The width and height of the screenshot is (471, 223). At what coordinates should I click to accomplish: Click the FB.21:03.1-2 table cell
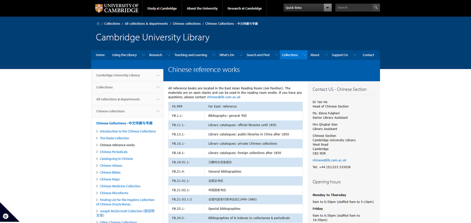pyautogui.click(x=186, y=199)
